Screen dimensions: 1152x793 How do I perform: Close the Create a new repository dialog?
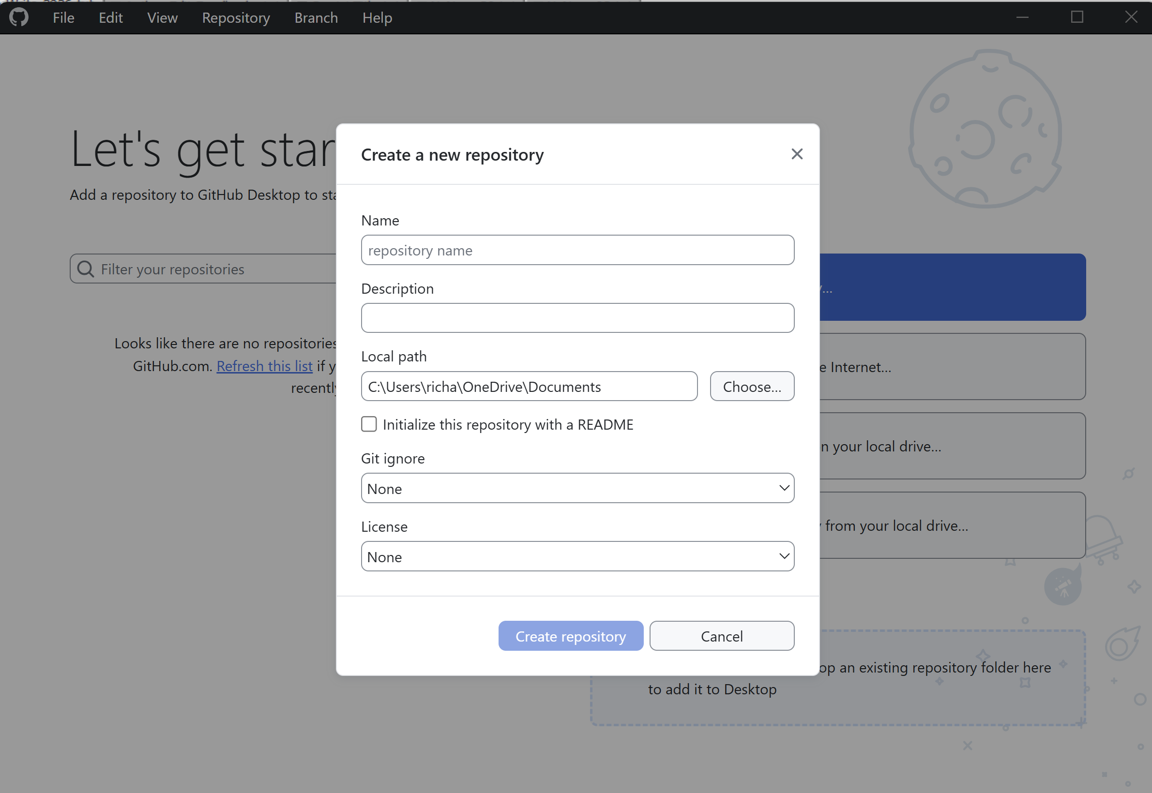[797, 154]
